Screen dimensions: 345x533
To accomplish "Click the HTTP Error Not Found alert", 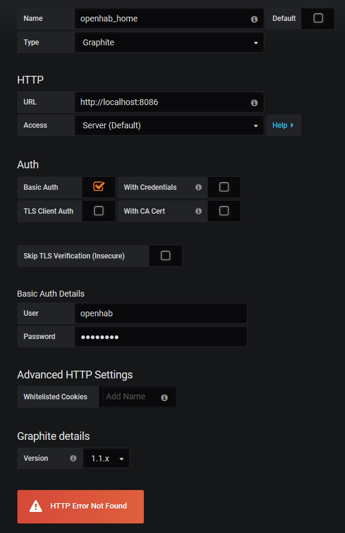I will [x=81, y=507].
